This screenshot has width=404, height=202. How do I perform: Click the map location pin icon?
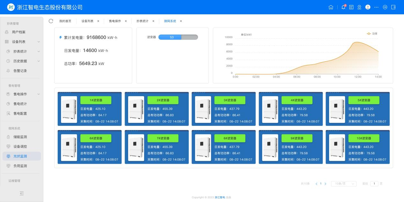point(359,7)
